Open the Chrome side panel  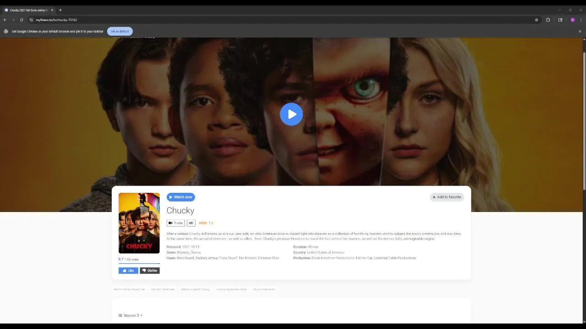pos(560,20)
